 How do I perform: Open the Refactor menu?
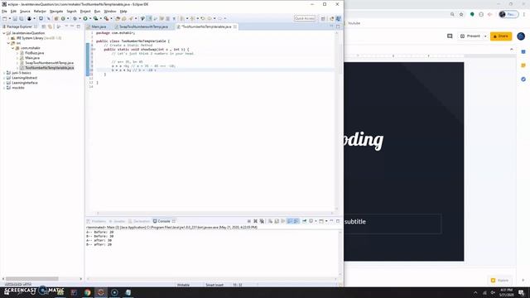pos(40,11)
